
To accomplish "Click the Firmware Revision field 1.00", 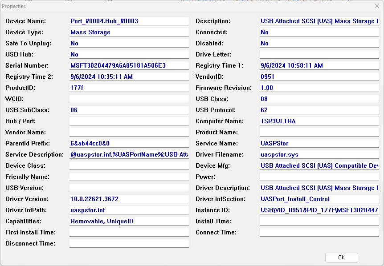I will (x=319, y=88).
